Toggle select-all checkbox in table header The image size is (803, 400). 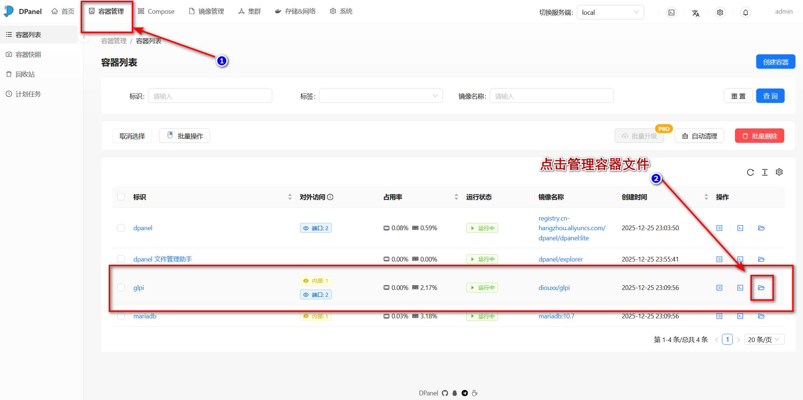click(121, 197)
